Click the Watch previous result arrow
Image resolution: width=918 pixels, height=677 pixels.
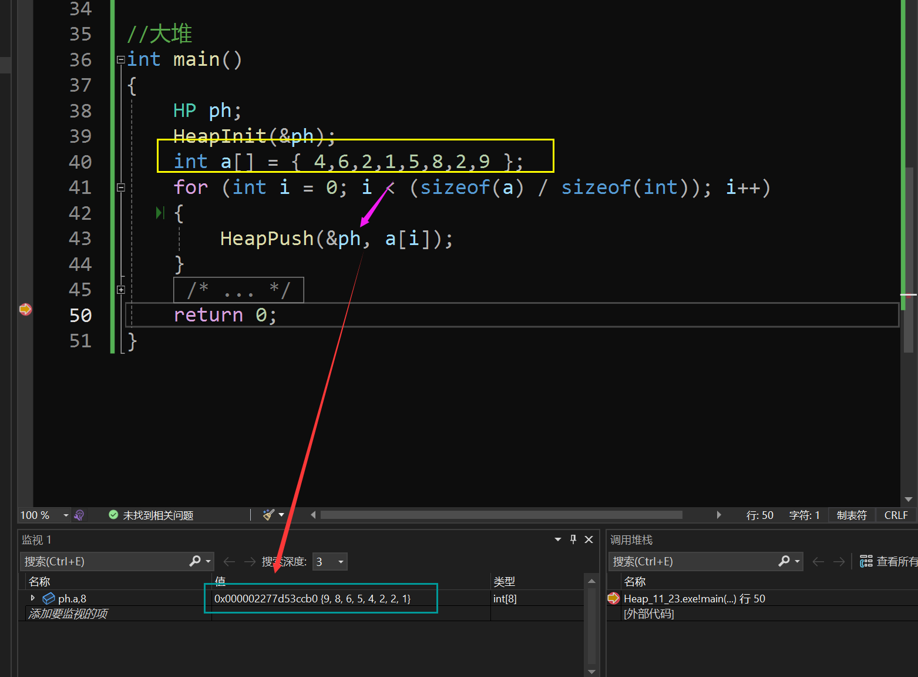coord(230,561)
